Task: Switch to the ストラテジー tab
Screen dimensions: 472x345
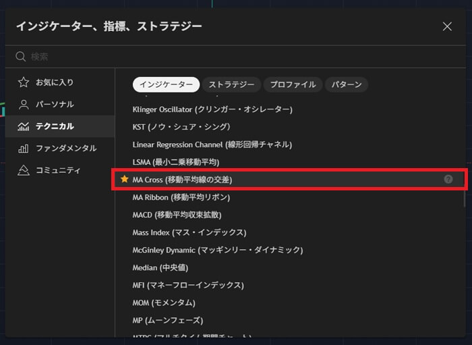Action: coord(231,84)
